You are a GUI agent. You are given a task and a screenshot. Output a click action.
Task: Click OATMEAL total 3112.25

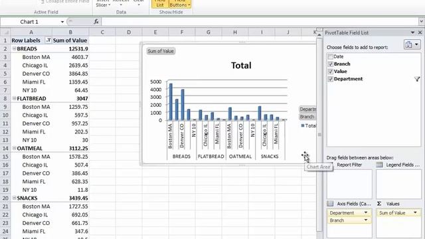pyautogui.click(x=70, y=148)
